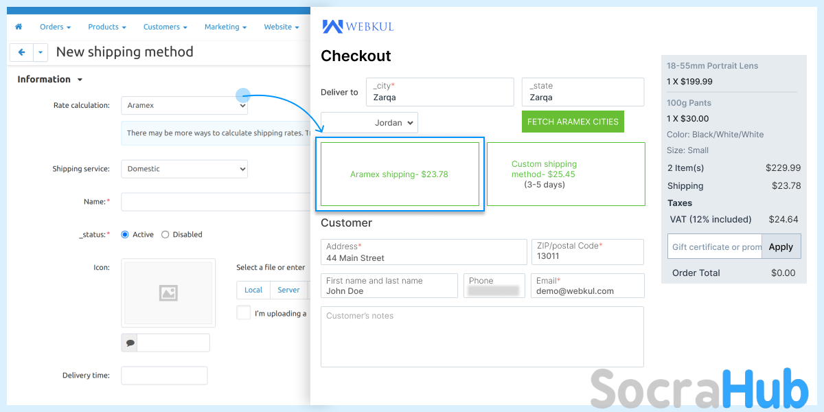The width and height of the screenshot is (824, 412).
Task: Click the Order Total amount $0.00
Action: point(783,273)
